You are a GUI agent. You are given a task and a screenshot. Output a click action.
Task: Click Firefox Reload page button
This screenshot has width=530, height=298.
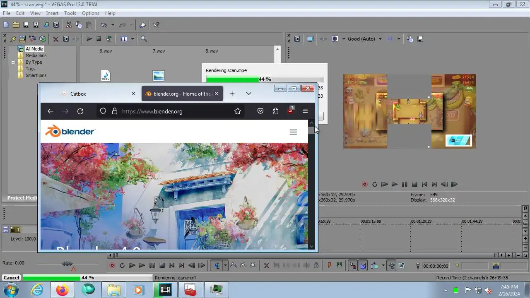click(80, 111)
